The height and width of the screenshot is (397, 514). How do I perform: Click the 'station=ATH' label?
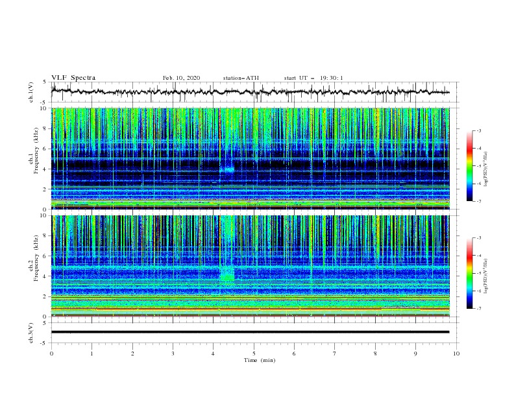(241, 78)
